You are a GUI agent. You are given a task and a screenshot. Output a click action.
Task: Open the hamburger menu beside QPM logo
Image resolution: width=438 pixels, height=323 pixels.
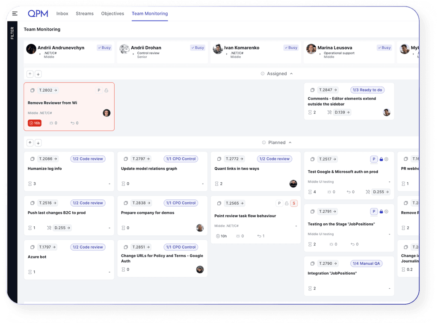coord(15,13)
